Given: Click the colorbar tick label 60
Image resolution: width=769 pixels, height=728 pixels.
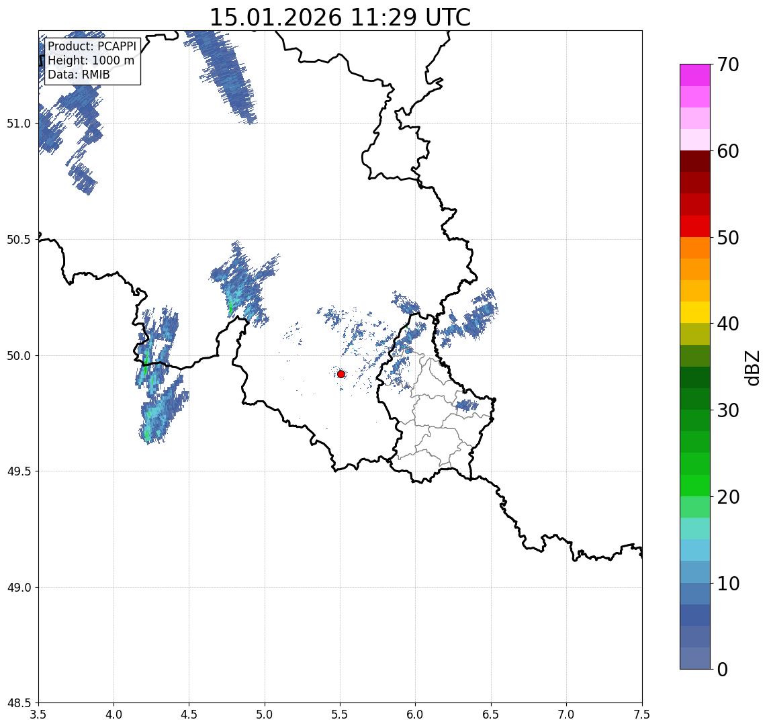Looking at the screenshot, I should point(728,152).
